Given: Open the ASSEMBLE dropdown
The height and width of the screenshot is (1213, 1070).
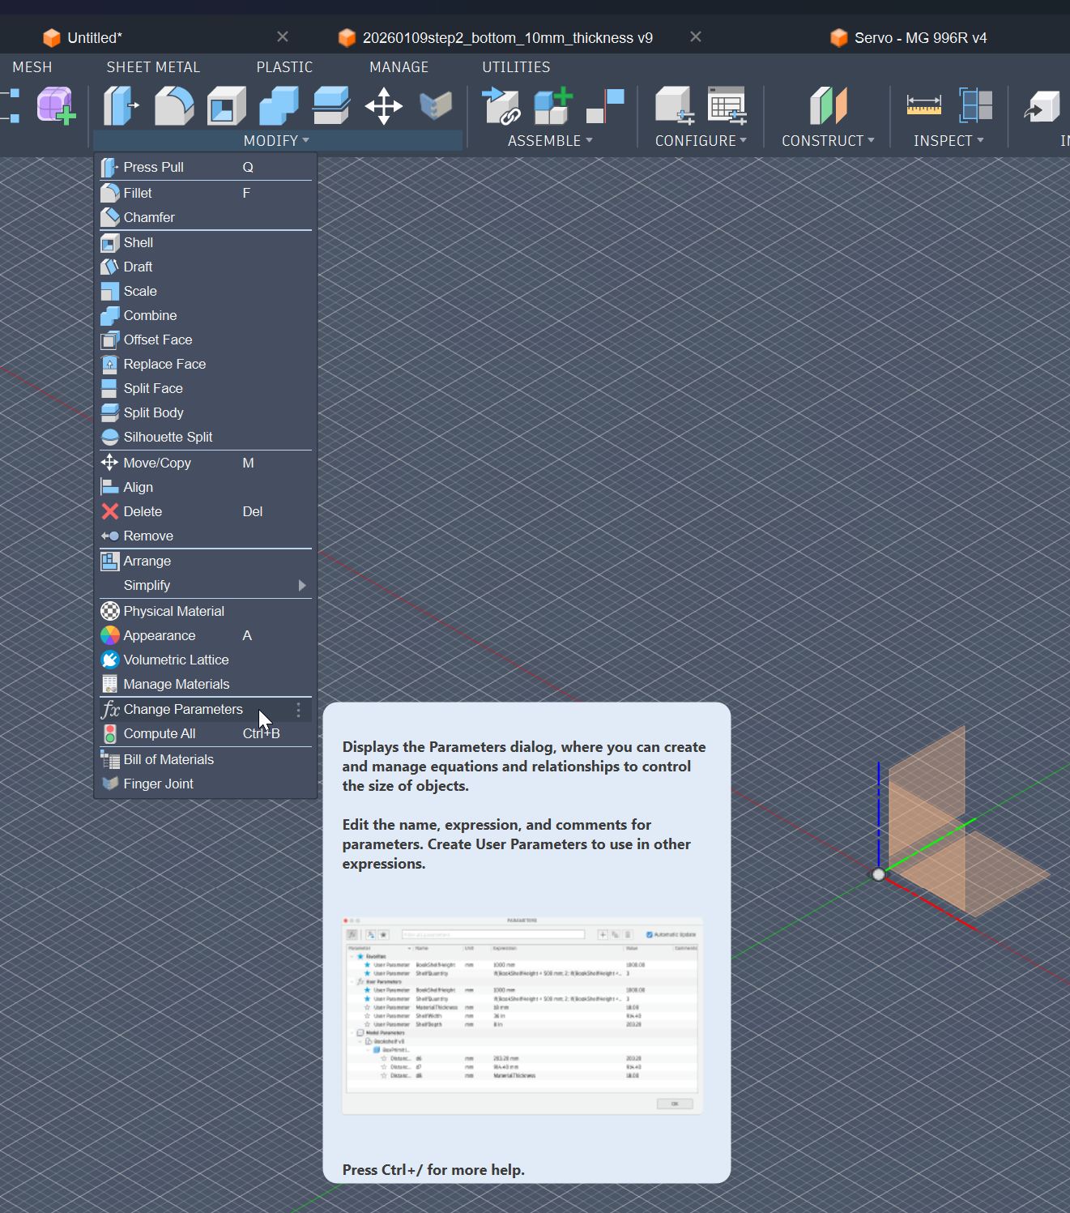Looking at the screenshot, I should [x=550, y=140].
